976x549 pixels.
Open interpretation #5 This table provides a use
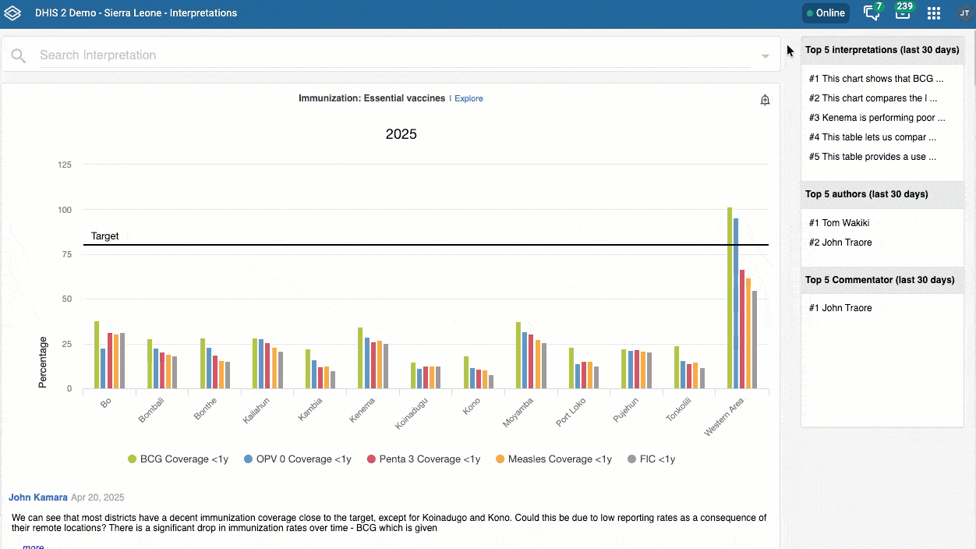tap(872, 157)
